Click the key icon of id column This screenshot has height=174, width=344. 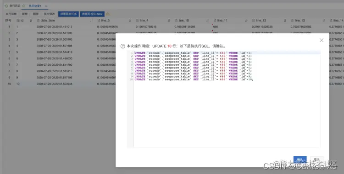[18, 21]
